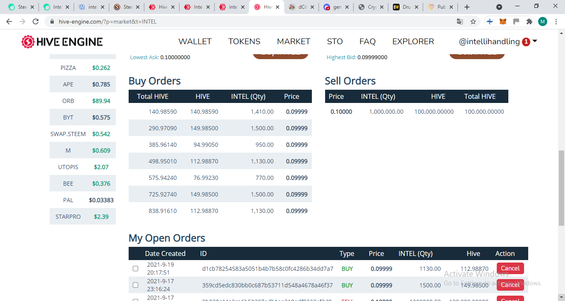Open the Extensions puzzle-piece menu

click(x=529, y=21)
